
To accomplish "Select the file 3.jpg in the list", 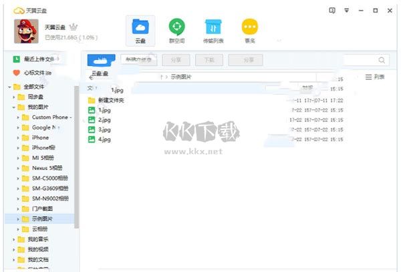I will point(104,130).
